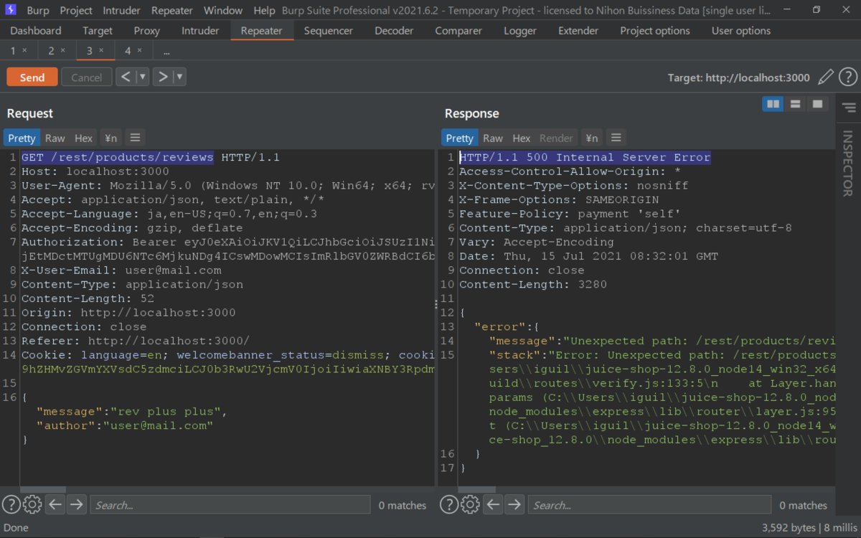Screen dimensions: 861x538
Task: Switch to the Extender tab
Action: 578,31
